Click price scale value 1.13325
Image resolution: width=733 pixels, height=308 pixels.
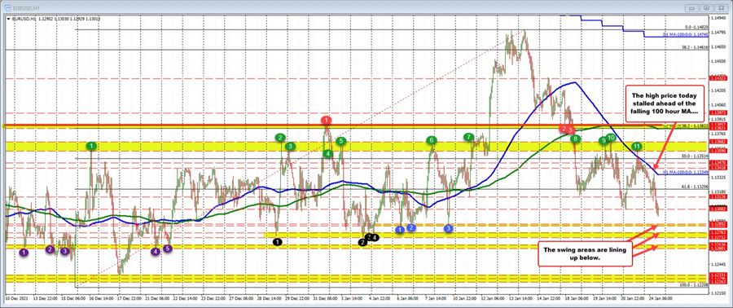click(718, 178)
